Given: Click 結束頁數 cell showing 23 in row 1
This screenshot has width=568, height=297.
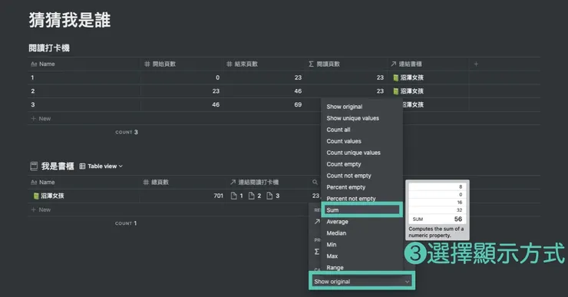Looking at the screenshot, I should (x=263, y=78).
